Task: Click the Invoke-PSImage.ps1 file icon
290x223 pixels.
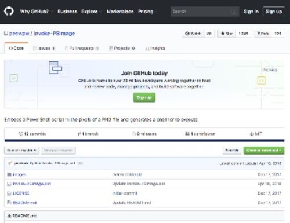Action: point(9,184)
